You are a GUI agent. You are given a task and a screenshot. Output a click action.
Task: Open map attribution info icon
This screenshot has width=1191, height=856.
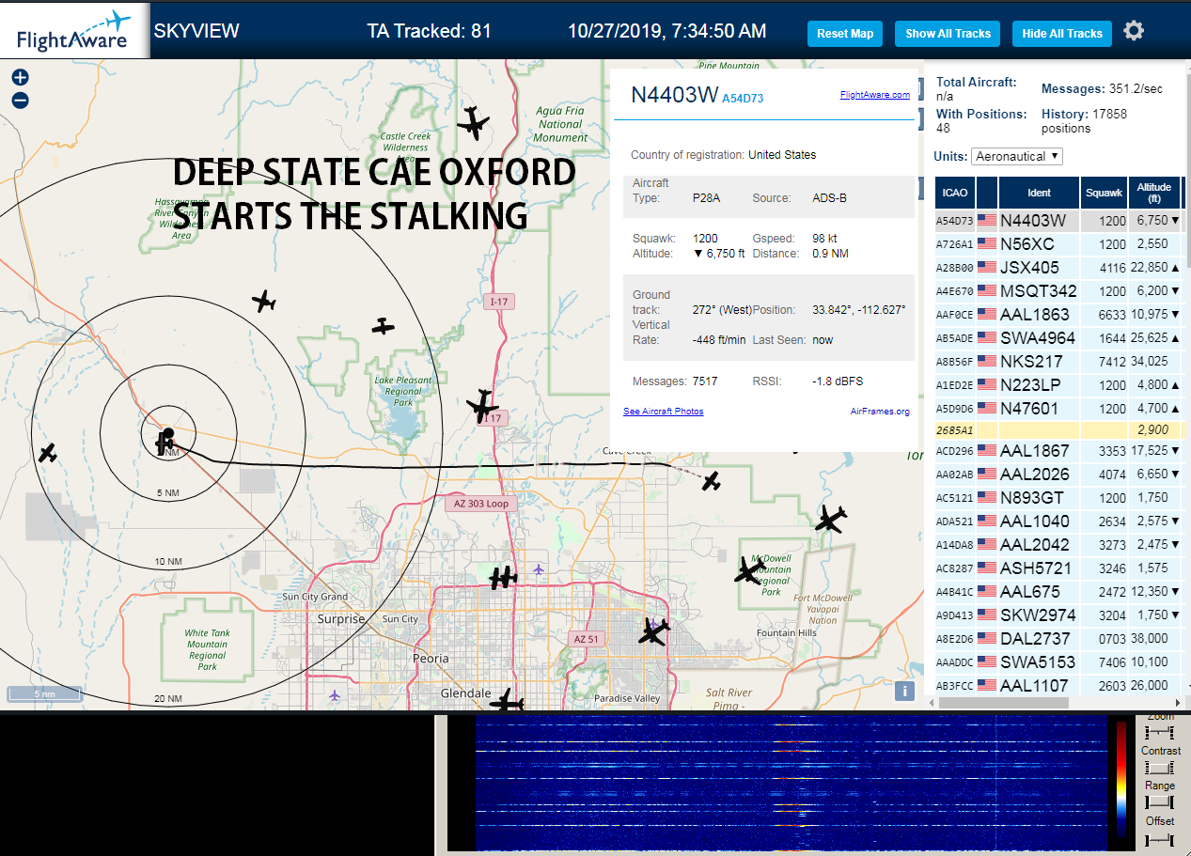pos(904,692)
